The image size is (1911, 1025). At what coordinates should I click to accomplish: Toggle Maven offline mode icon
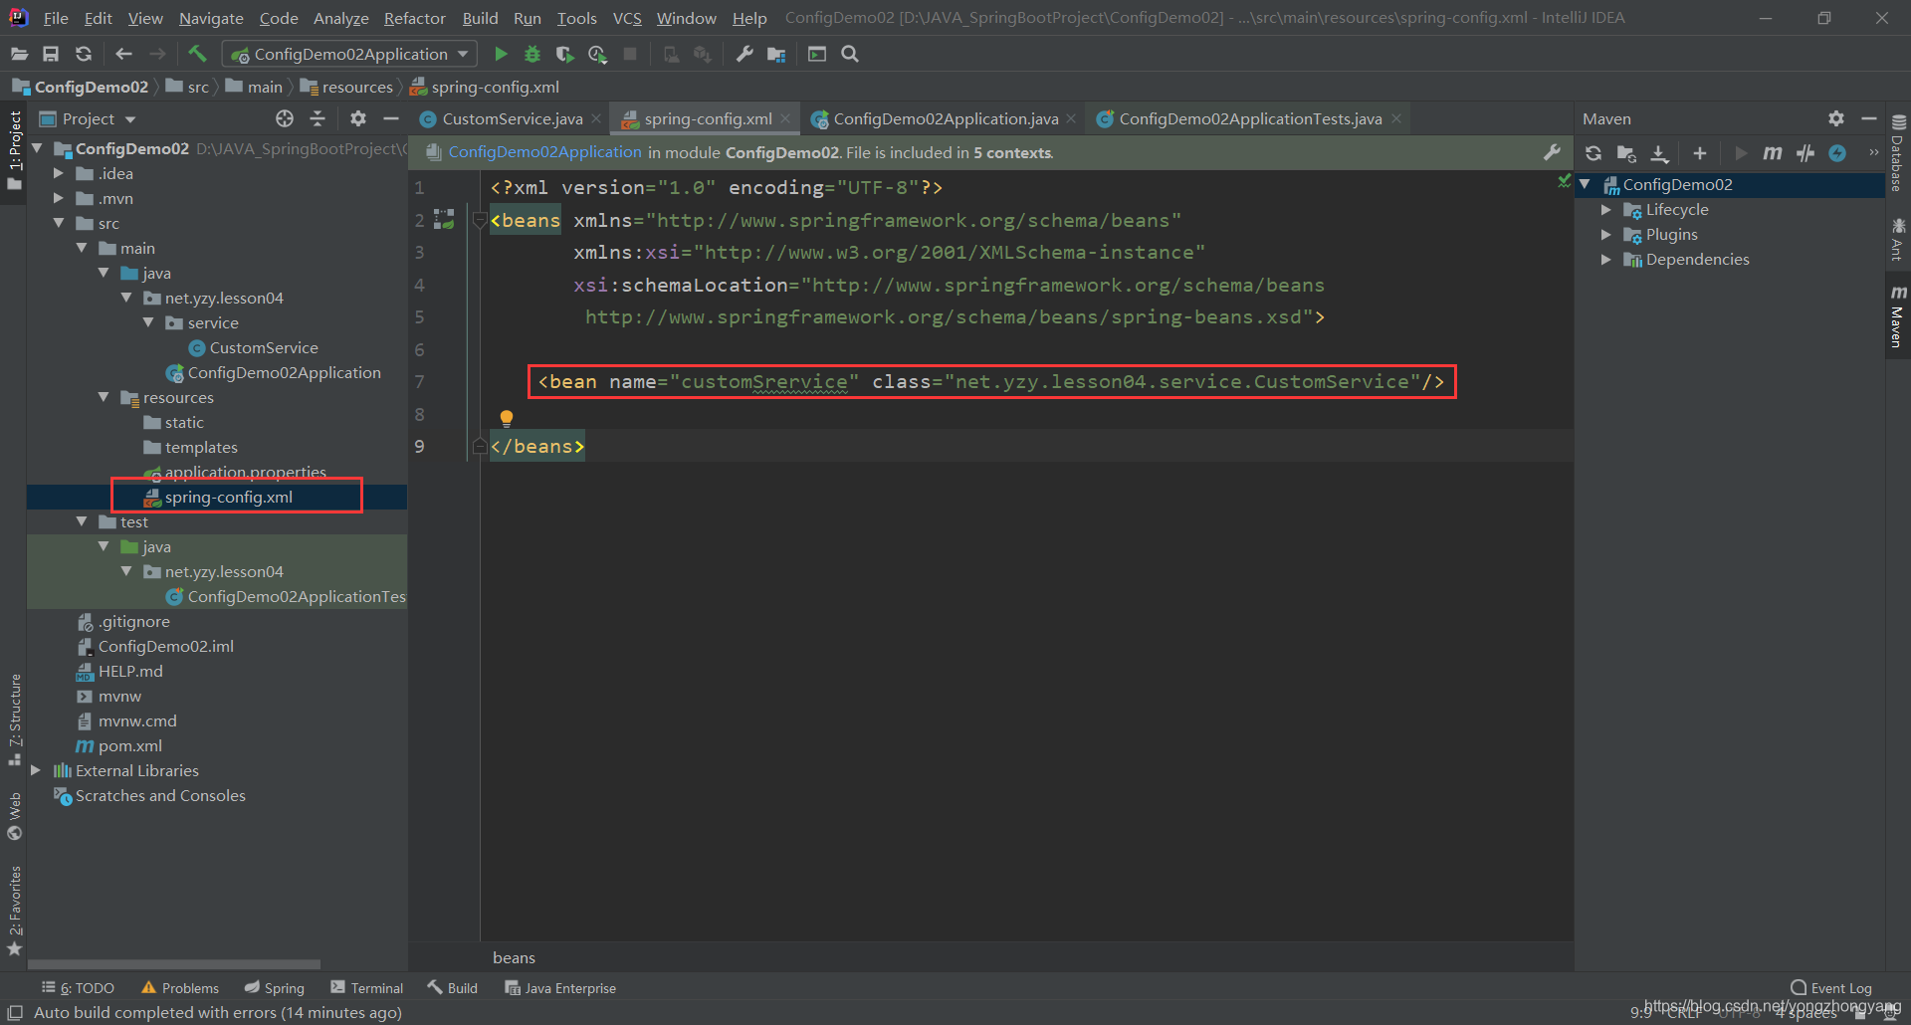(x=1805, y=153)
